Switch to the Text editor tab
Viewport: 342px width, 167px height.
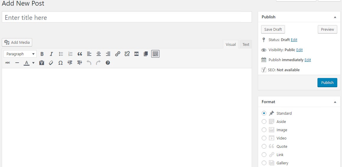coord(246,44)
